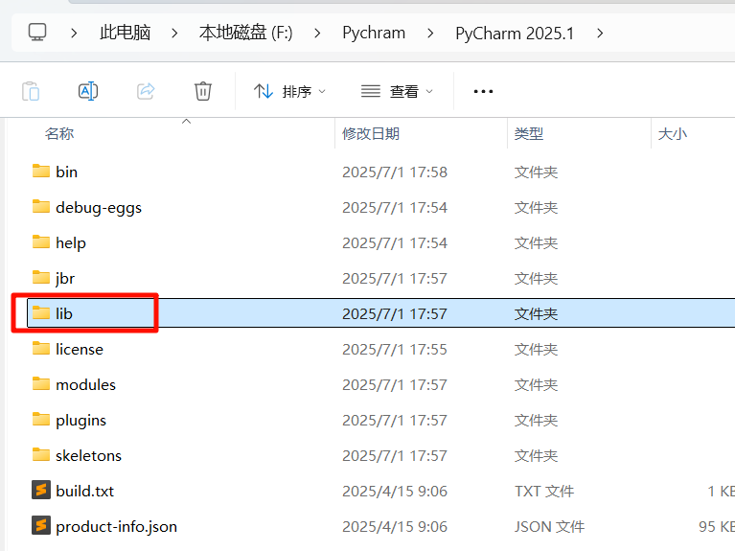Click the build.txt file icon

41,490
